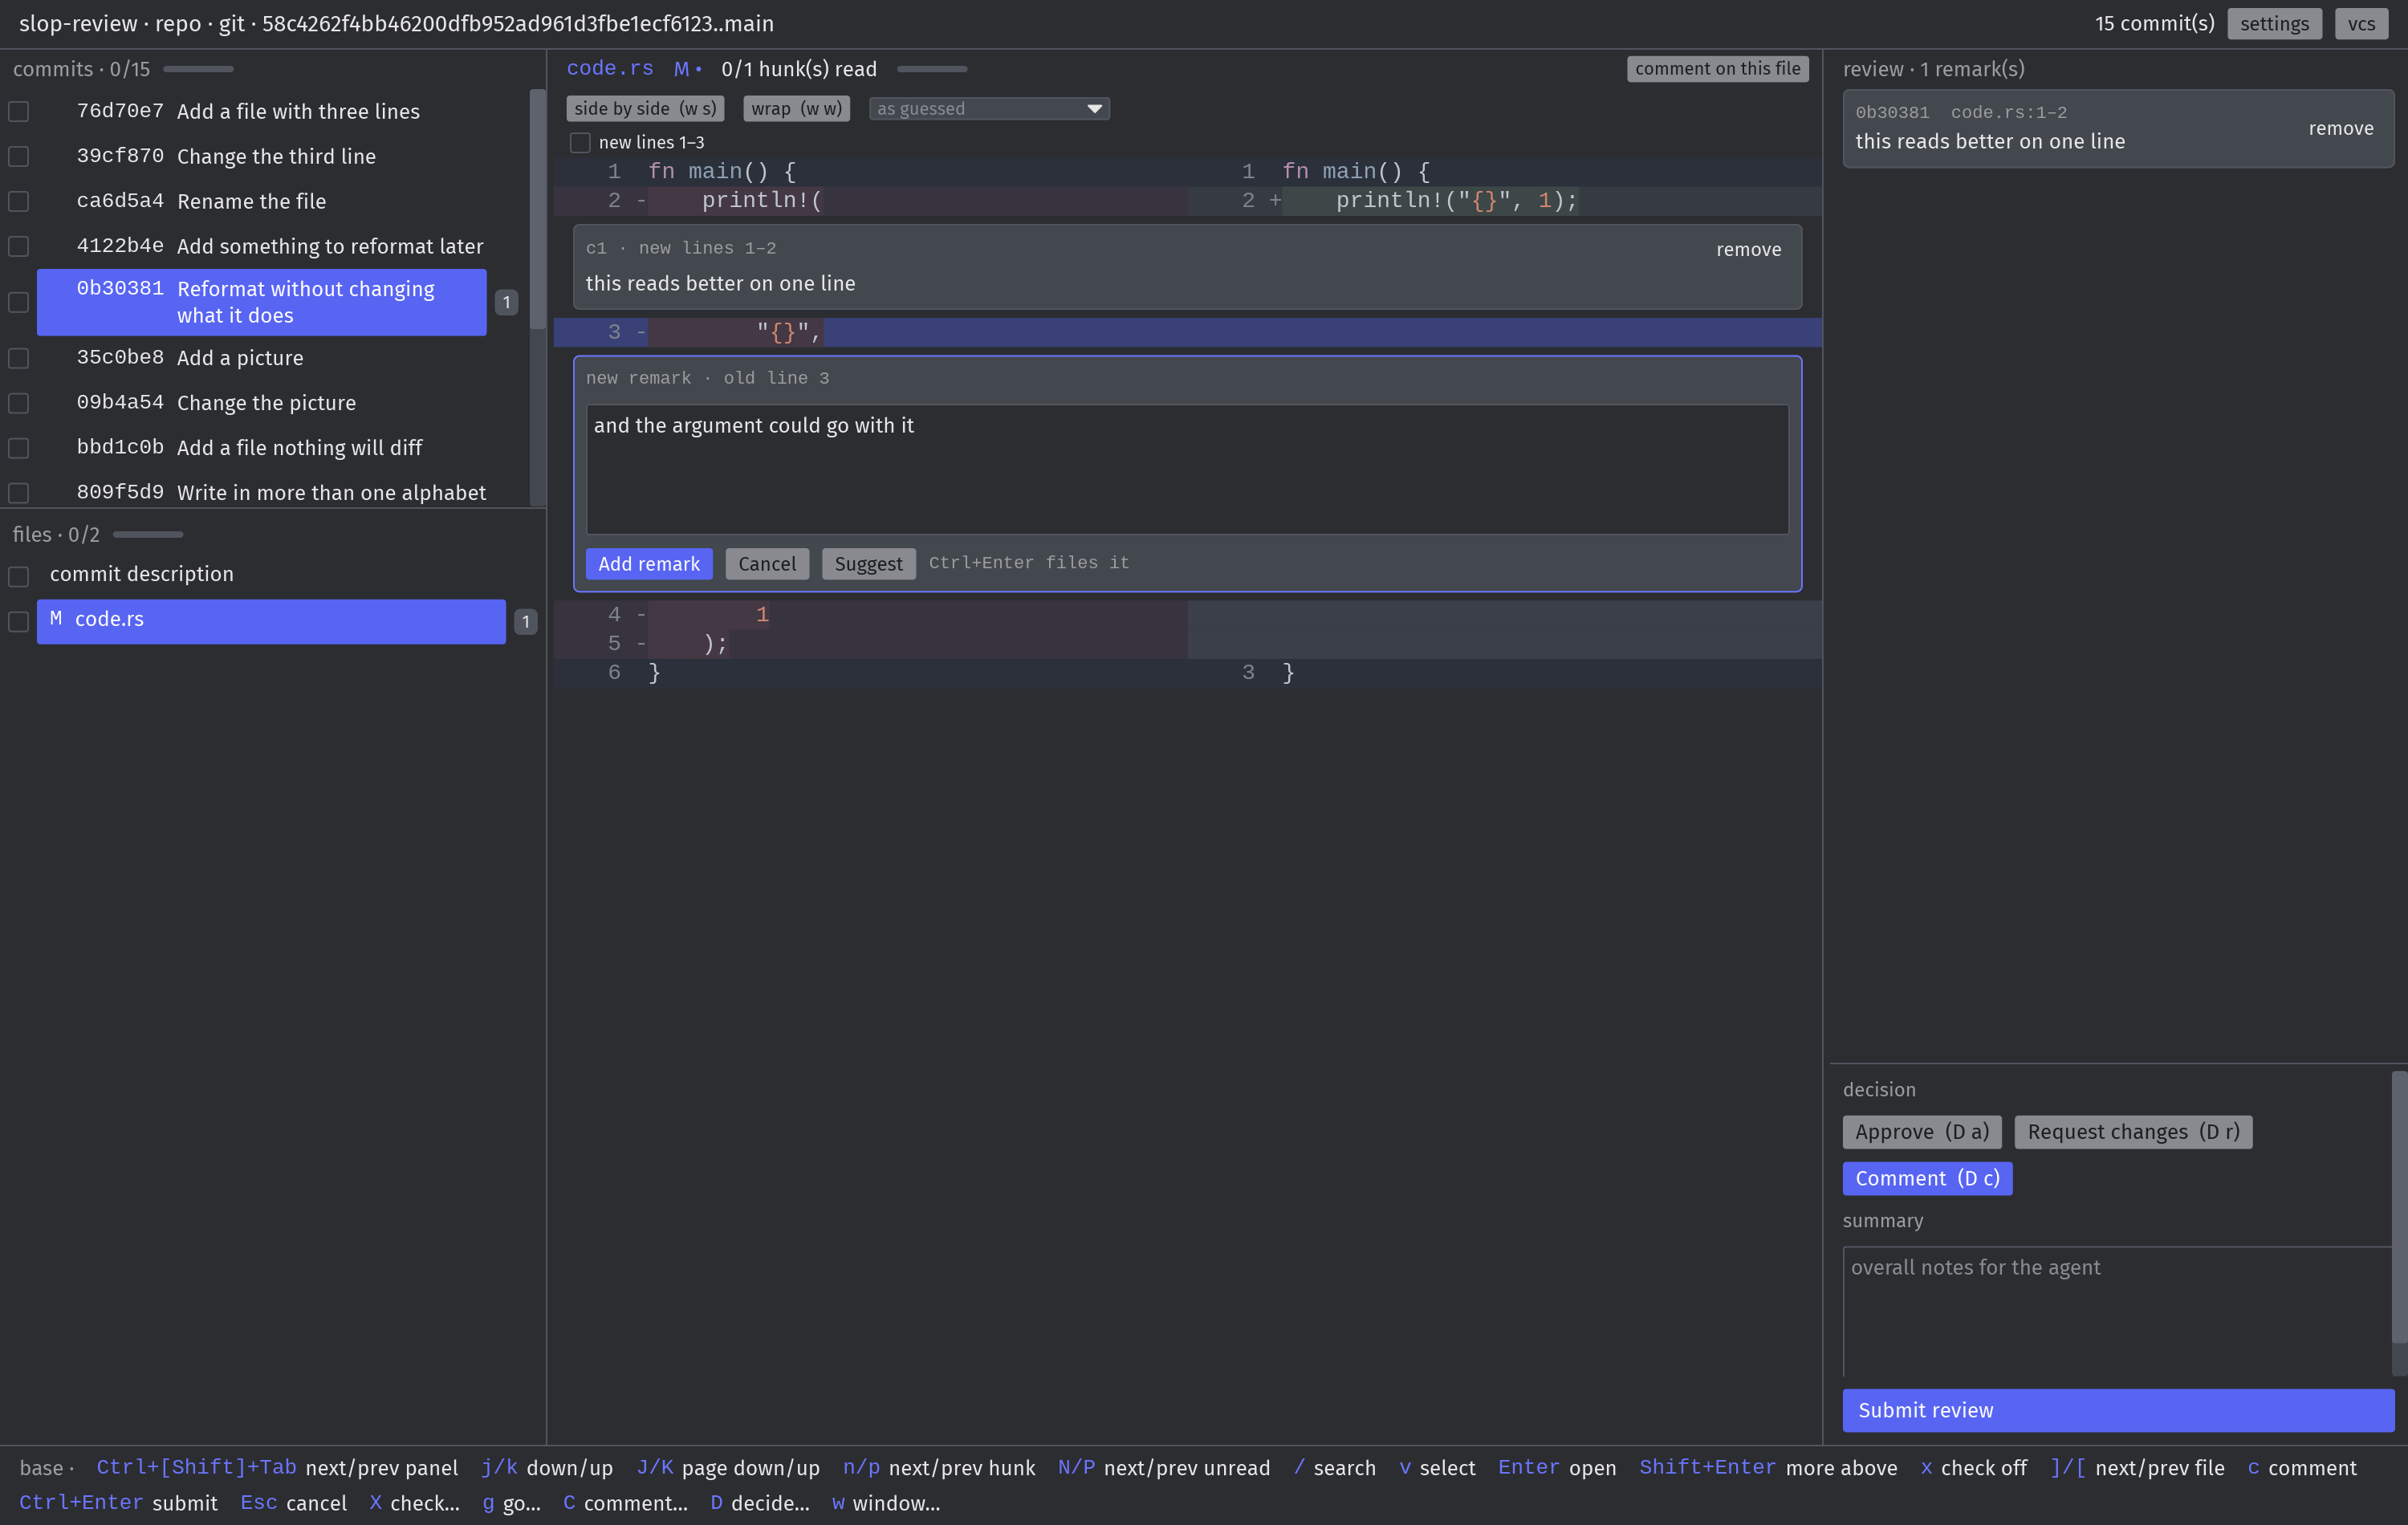Viewport: 2408px width, 1525px height.
Task: Open the 'as guessed' dropdown
Action: coord(989,109)
